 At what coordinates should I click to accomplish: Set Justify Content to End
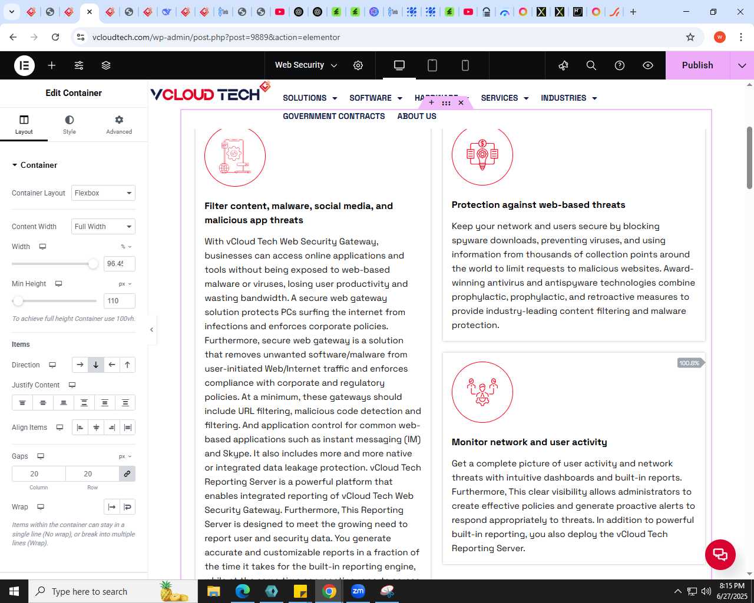pos(64,403)
